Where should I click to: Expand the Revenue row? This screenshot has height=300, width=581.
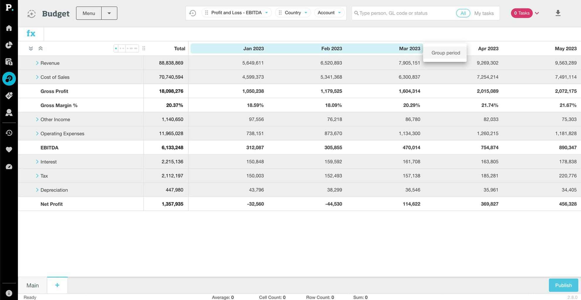coord(37,63)
